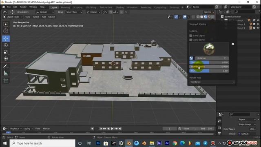The image size is (261, 147).
Task: Open the timeline Marker menu
Action: point(46,129)
